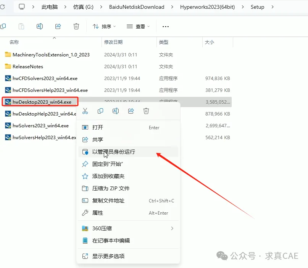Choose 固定到"开始" in context menu
The image size is (308, 268).
tap(128, 164)
